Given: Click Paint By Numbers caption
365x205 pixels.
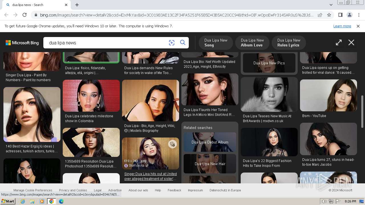Looking at the screenshot, I should [x=28, y=77].
